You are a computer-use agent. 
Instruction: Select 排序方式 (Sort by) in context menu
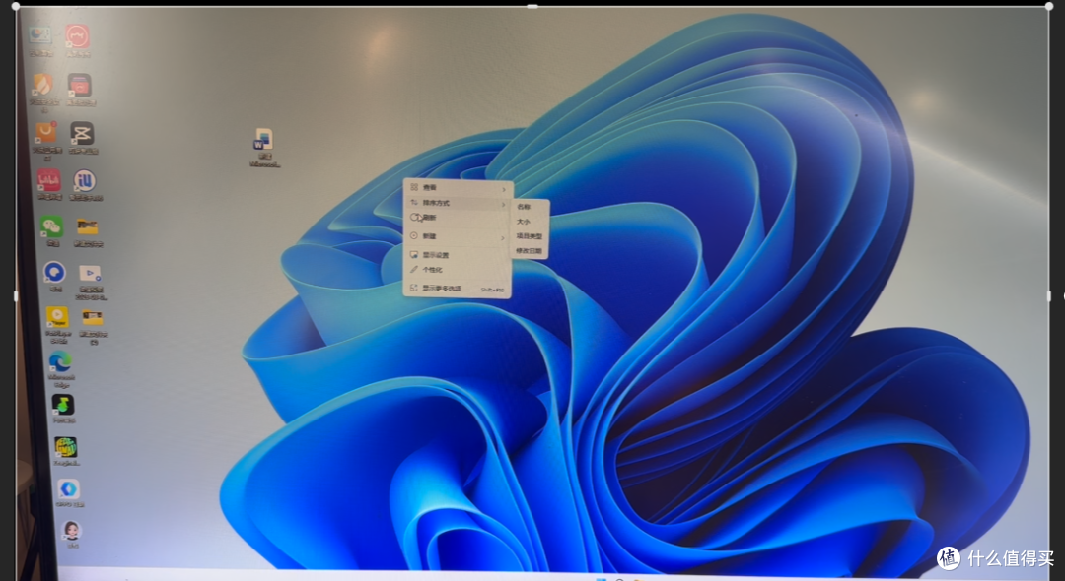[458, 203]
